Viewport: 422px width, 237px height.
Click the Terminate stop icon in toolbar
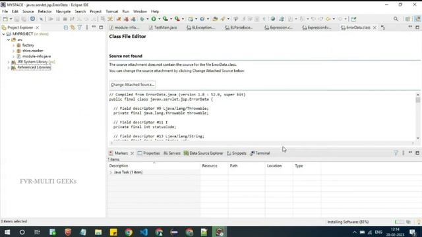click(x=65, y=19)
